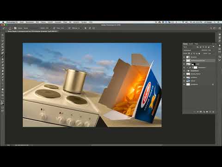Screen dimensions: 222x167
Task: Hide the layer with the black mask
Action: click(184, 64)
